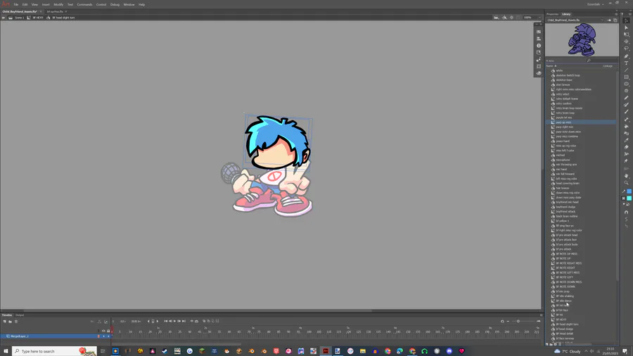
Task: Toggle lock all layers padlock icon
Action: point(108,331)
